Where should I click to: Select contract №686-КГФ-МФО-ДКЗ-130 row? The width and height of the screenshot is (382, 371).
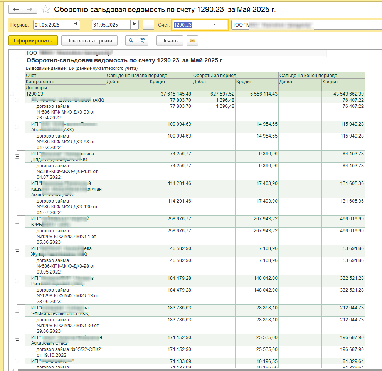coord(65,206)
